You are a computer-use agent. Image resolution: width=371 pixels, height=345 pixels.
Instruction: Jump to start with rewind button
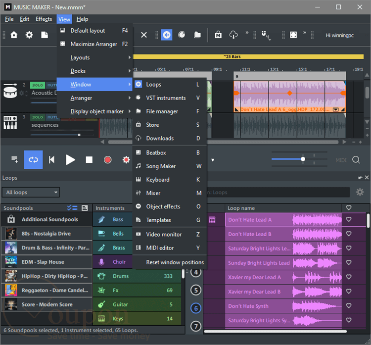[x=52, y=159]
